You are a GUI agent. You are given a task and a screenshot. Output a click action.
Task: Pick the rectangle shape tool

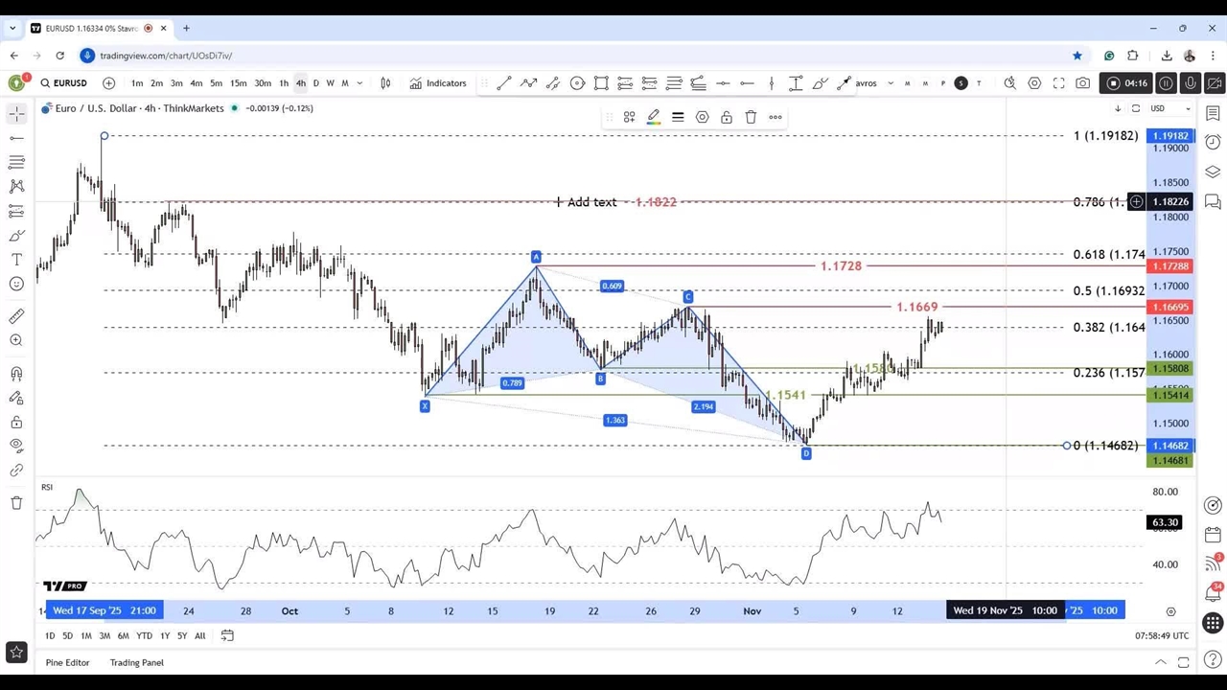(601, 83)
